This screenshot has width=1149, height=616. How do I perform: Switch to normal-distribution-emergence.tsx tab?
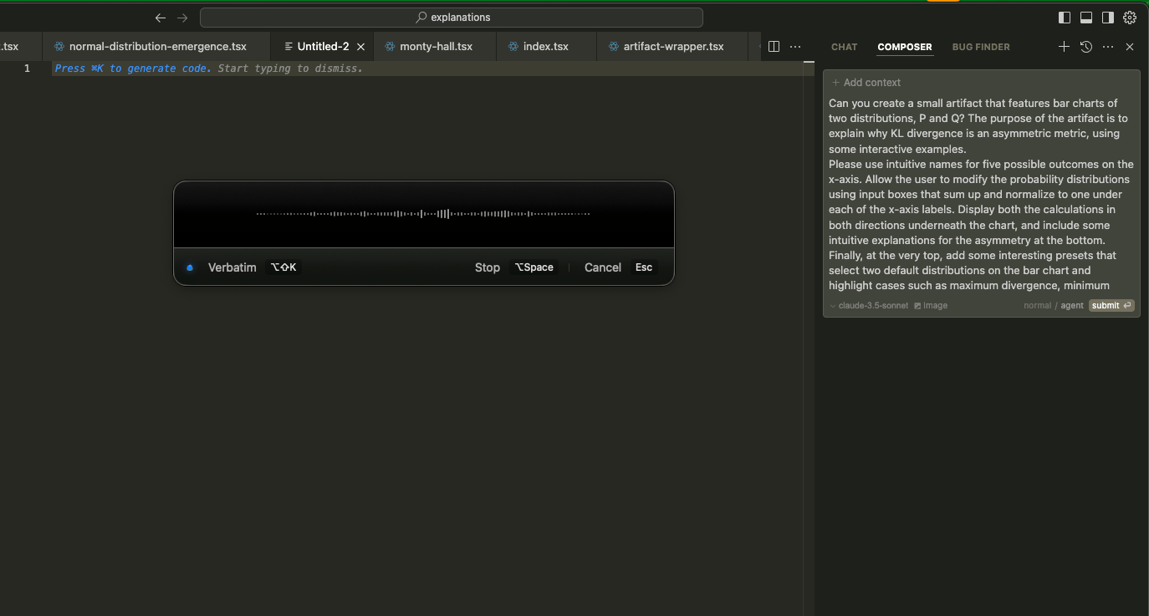158,47
